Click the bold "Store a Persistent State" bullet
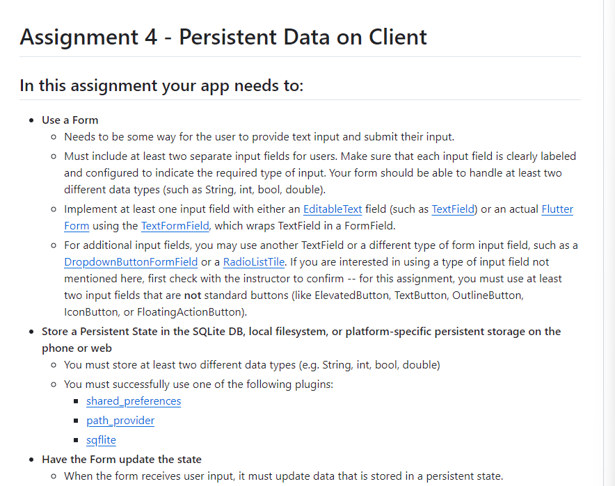 [301, 332]
